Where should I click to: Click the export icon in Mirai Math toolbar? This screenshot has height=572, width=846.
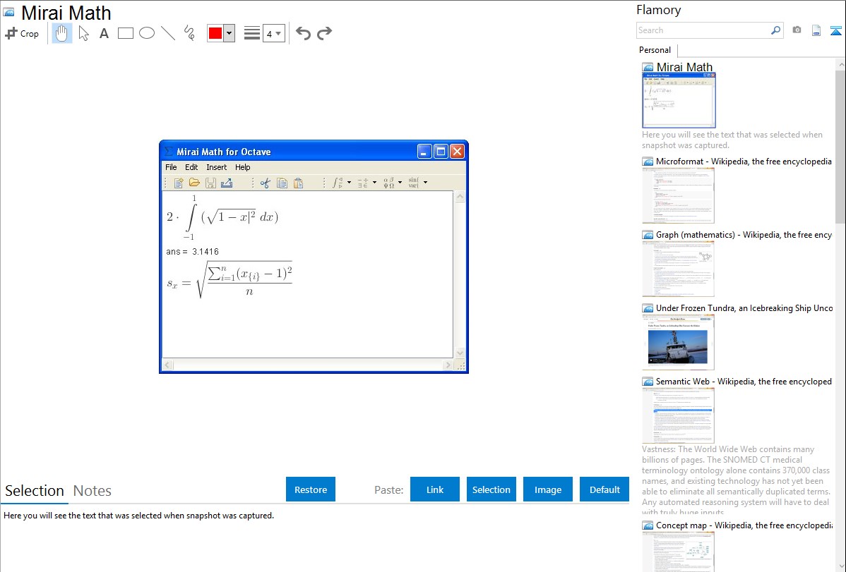tap(227, 183)
